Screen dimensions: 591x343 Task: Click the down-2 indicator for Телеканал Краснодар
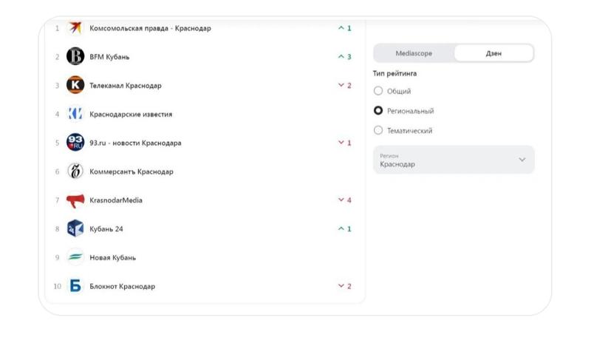click(x=344, y=85)
